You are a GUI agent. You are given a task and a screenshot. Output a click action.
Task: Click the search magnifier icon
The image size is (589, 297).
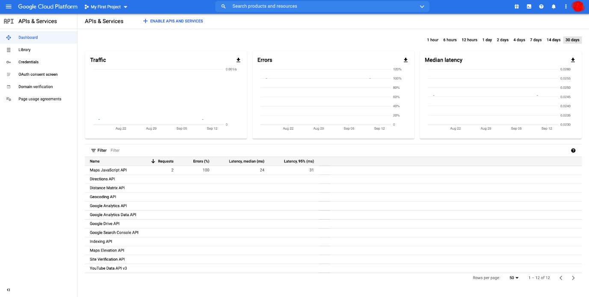[x=223, y=6]
